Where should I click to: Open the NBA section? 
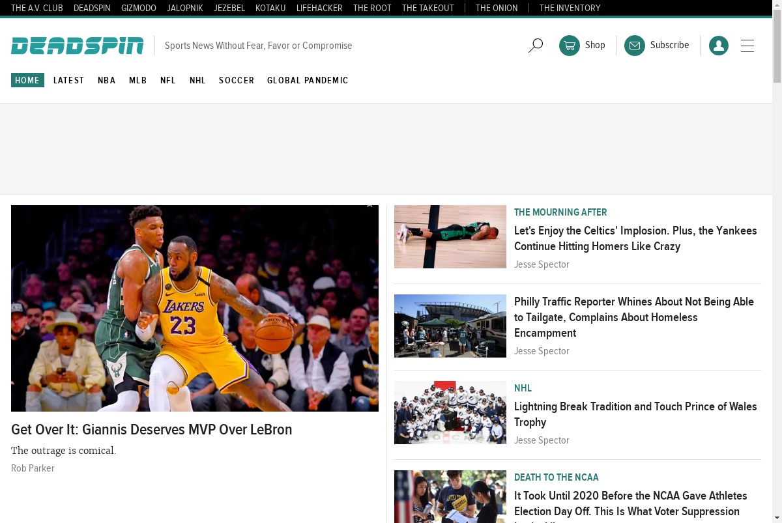pyautogui.click(x=107, y=81)
